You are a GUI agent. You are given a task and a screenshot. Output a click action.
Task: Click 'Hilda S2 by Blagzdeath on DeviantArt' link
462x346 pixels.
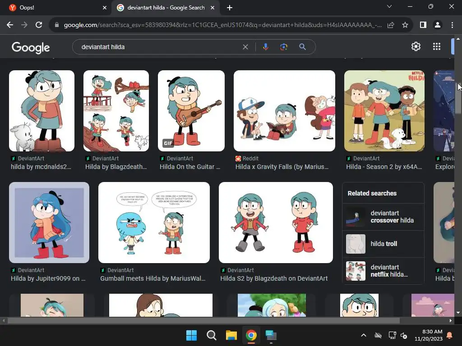[274, 278]
